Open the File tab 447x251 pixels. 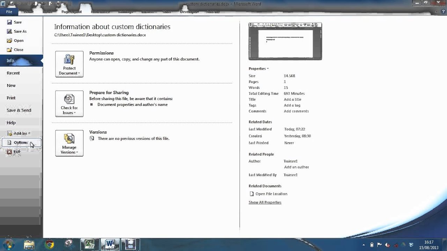(9, 12)
